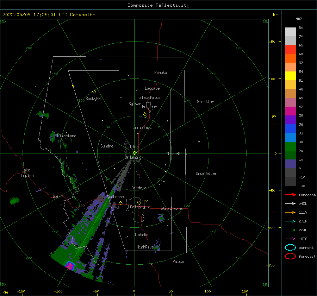
Task: Click the white plus marker north of Drumheller
Action: coord(199,141)
